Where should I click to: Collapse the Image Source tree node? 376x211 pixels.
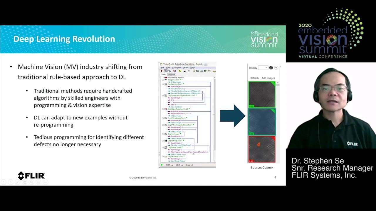pos(163,80)
